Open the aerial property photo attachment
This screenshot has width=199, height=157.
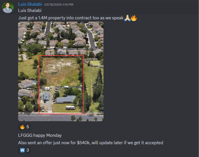[x=61, y=71]
